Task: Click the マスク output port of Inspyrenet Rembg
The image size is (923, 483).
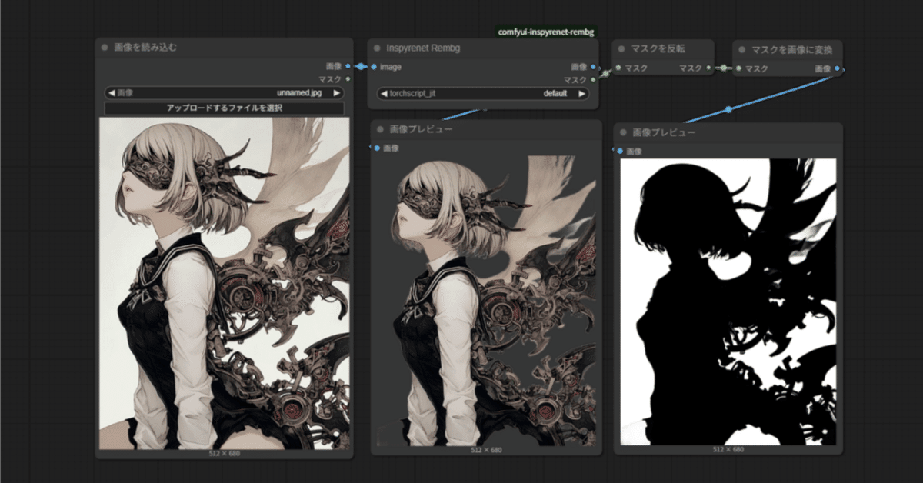Action: point(591,80)
